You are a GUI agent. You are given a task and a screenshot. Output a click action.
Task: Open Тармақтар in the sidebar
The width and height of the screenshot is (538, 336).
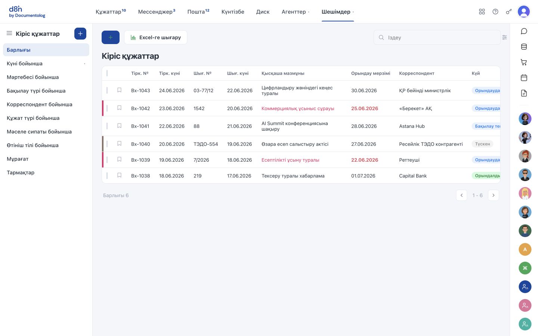click(x=46, y=172)
